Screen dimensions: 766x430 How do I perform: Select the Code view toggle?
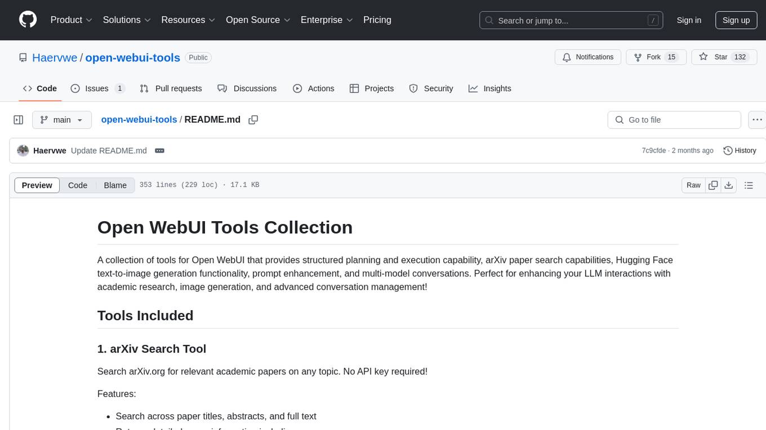78,185
